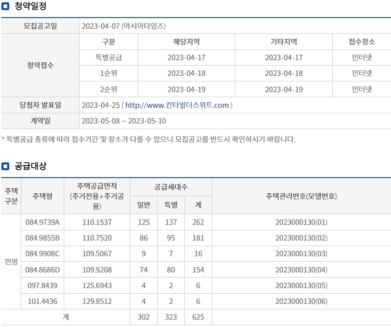Click the 계약일 row label

click(40, 121)
